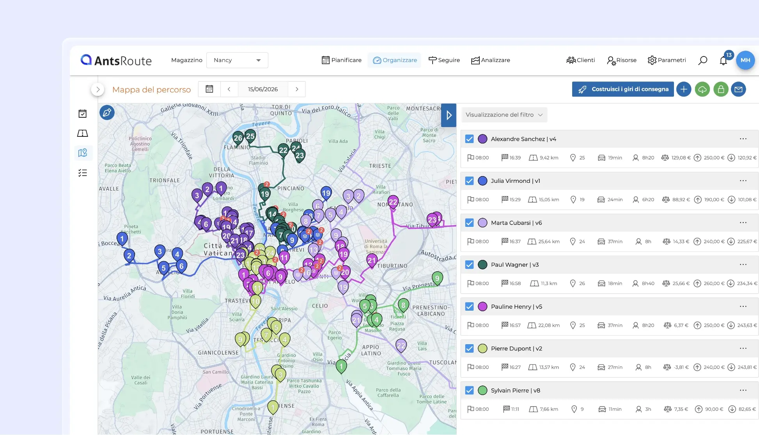Open options for Alexandre Sanchez route

click(743, 139)
